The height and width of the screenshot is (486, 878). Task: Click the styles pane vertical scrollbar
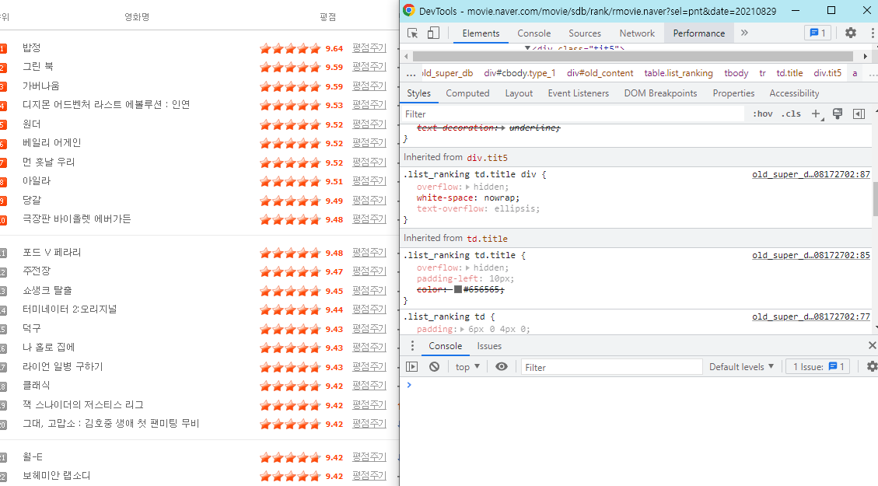(x=875, y=199)
